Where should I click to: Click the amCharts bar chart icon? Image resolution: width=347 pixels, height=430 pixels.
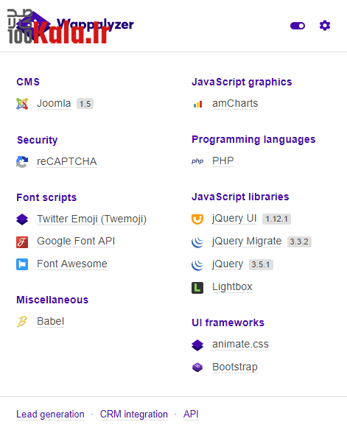click(197, 105)
